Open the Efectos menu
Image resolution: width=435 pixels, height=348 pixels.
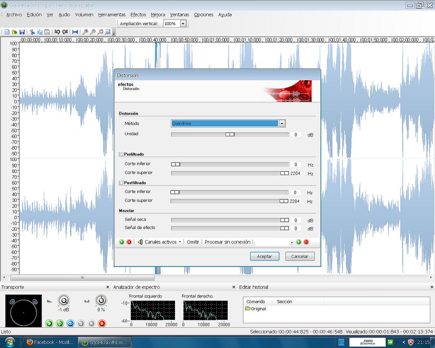point(138,15)
